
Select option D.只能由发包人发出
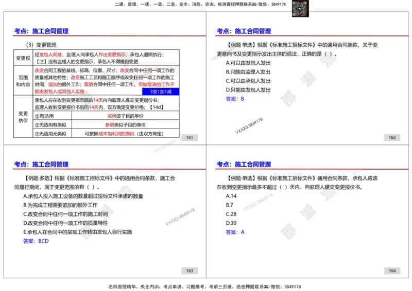pos(248,90)
